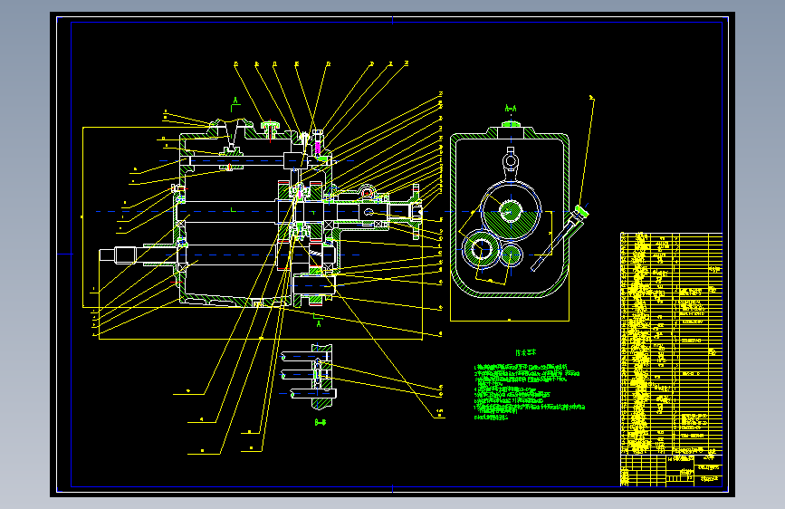
Task: Select the lower-left hollow gear in the A-A view
Action: tap(481, 248)
